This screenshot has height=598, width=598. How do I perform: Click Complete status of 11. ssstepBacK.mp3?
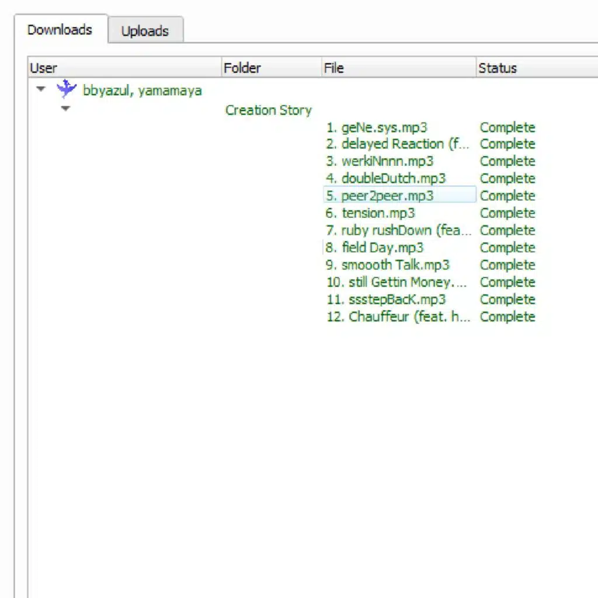(507, 300)
